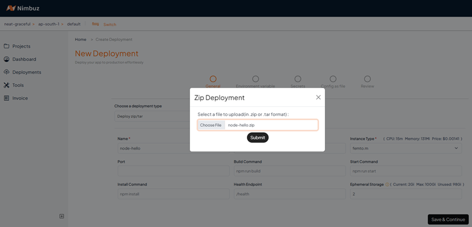
Task: Click the Health Endpoint field
Action: [290, 194]
